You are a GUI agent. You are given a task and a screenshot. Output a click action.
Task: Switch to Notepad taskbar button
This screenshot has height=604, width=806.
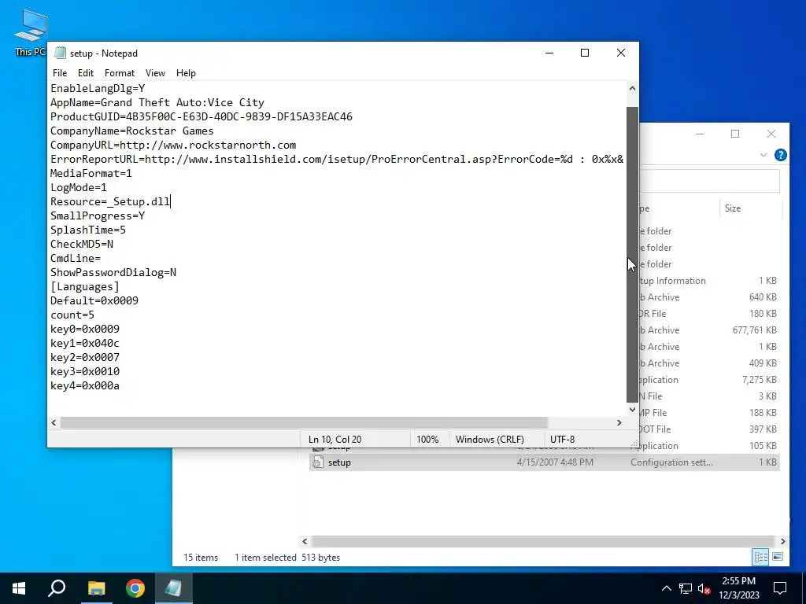pyautogui.click(x=173, y=588)
